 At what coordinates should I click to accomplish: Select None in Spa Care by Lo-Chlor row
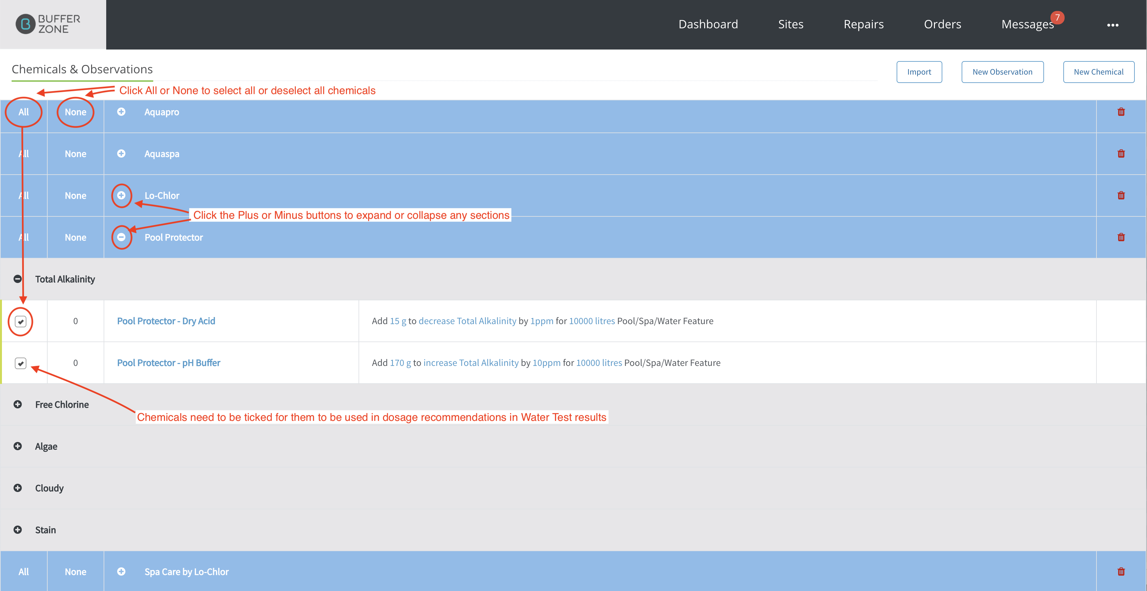pos(75,572)
